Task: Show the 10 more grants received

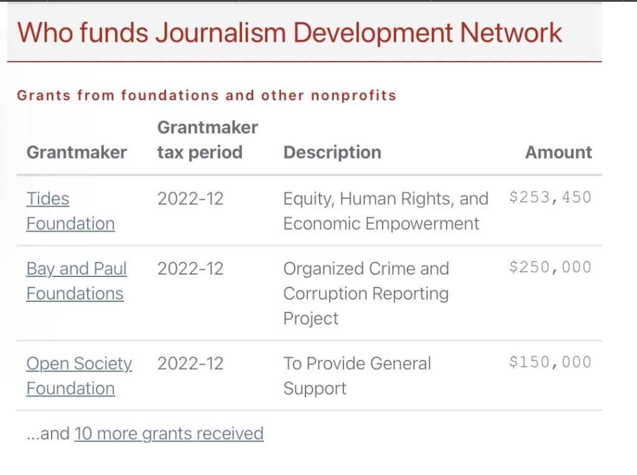Action: point(169,433)
